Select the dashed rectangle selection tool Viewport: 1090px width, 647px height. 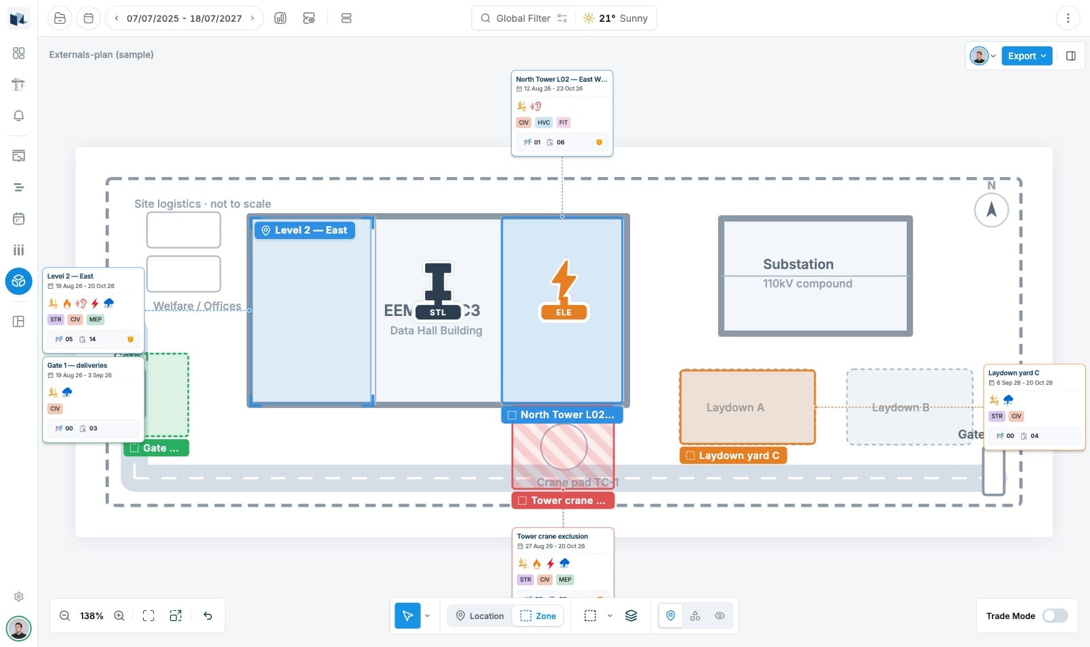pos(591,616)
